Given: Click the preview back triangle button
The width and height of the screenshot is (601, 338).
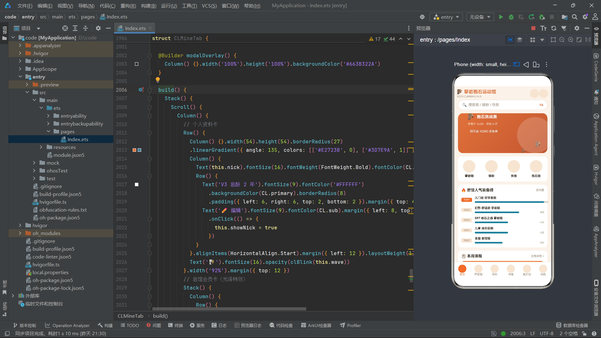Looking at the screenshot, I should pyautogui.click(x=526, y=64).
